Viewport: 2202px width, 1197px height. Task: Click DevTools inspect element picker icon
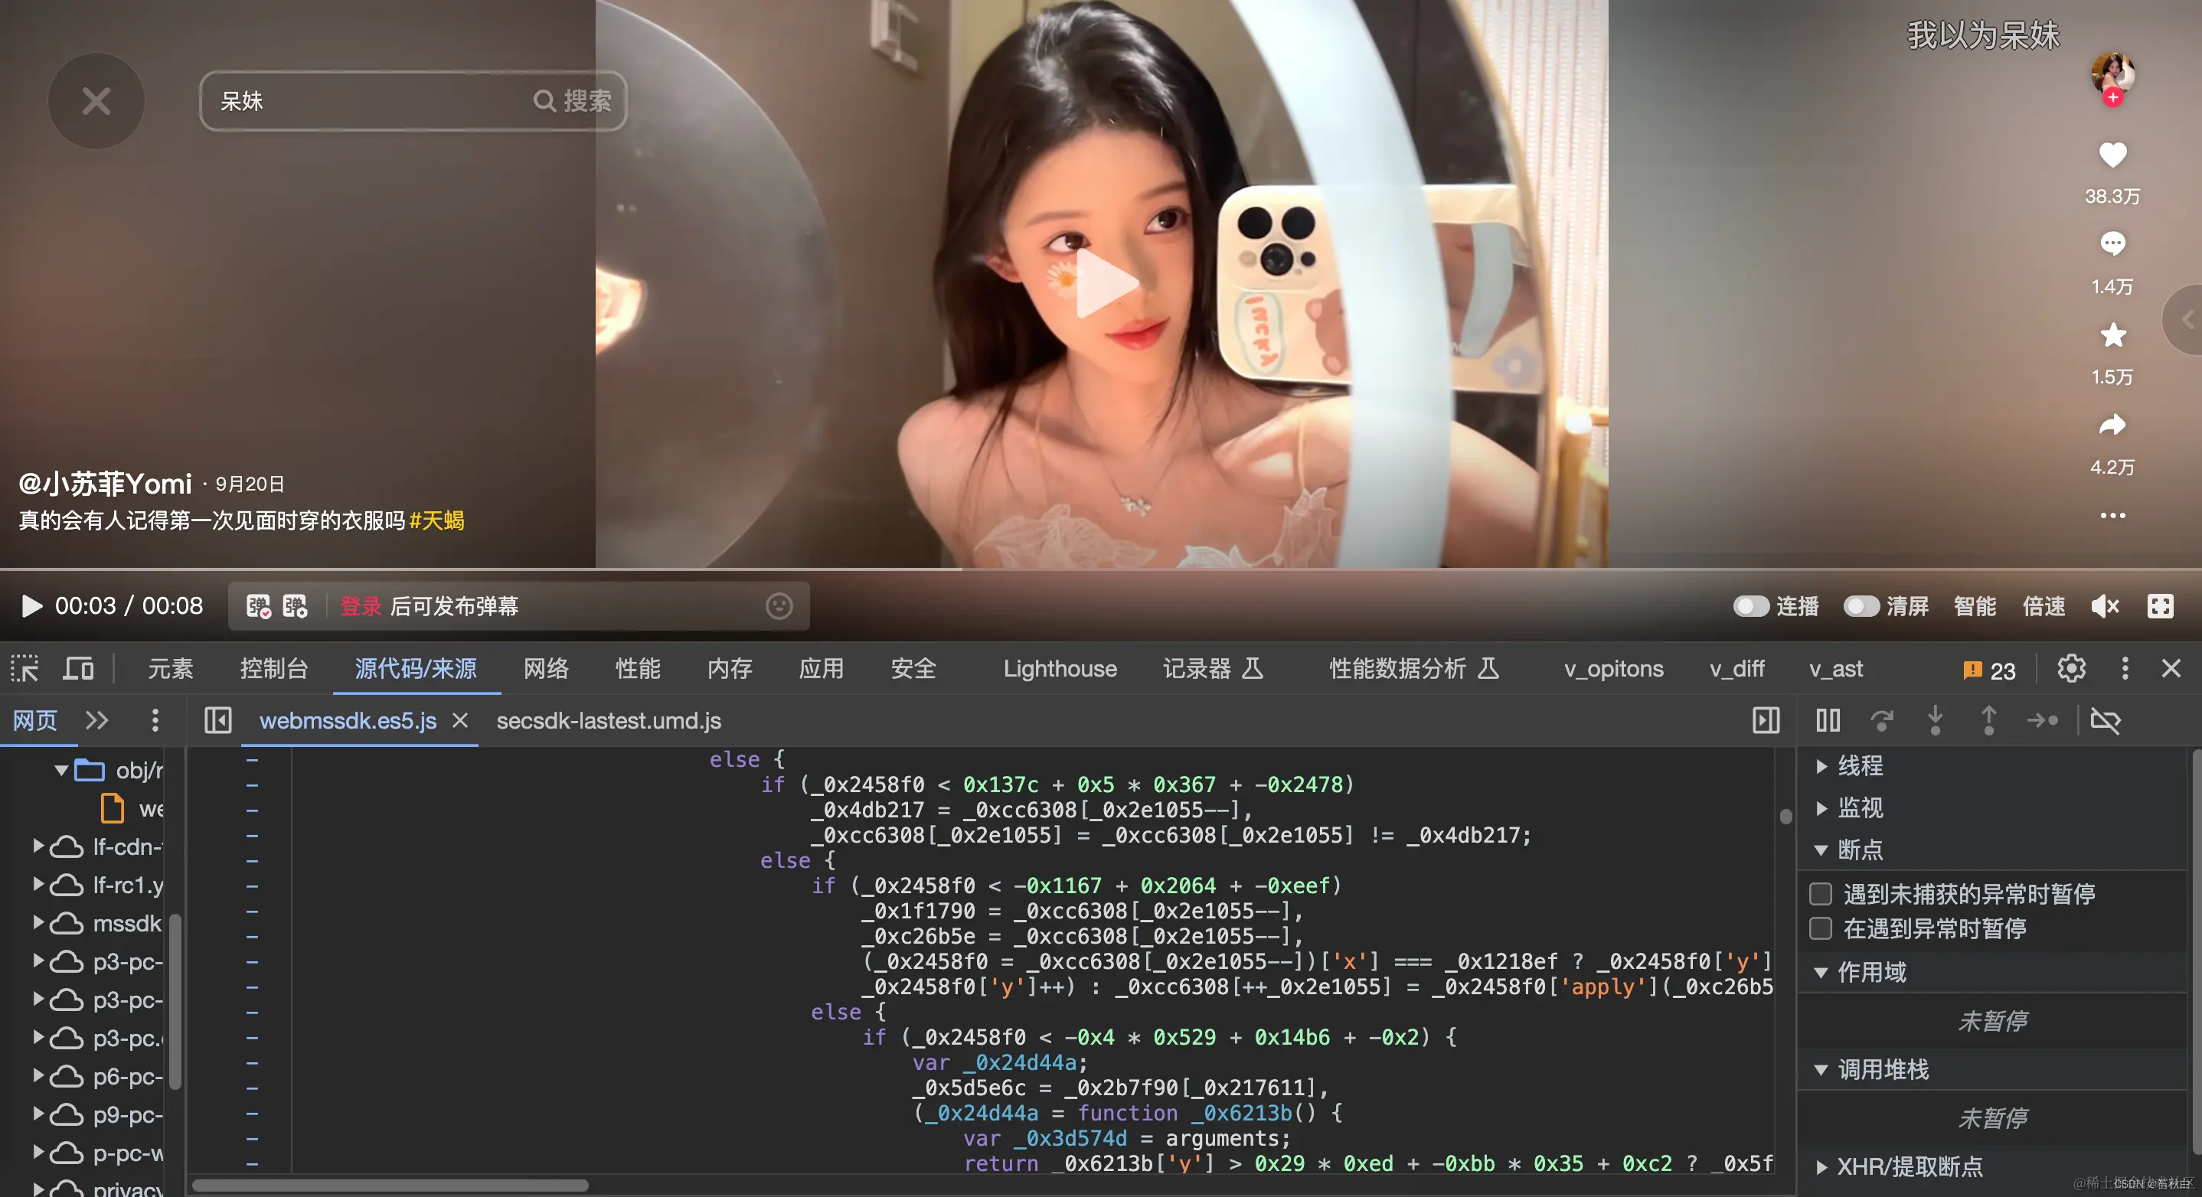pos(25,669)
